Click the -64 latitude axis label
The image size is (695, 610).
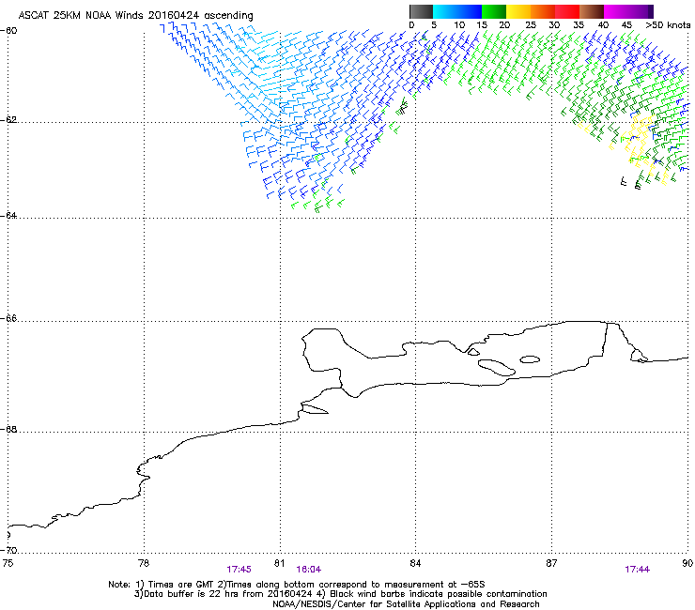pos(8,216)
